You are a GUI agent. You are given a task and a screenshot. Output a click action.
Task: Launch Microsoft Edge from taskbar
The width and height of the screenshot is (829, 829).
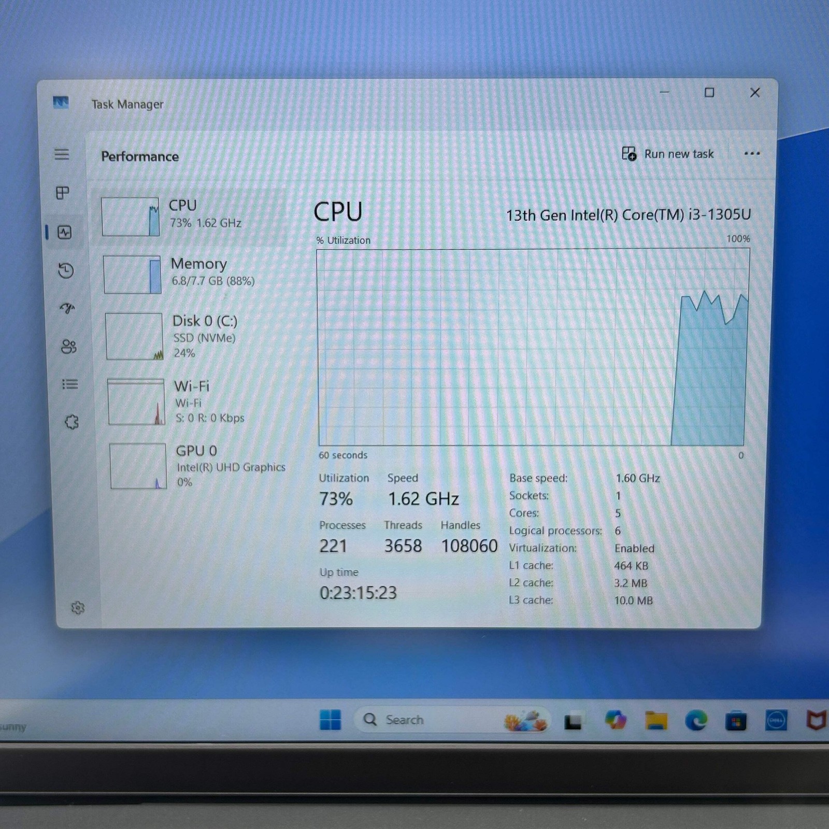coord(696,720)
